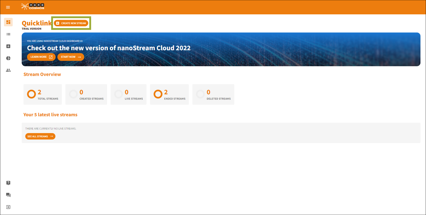Click the add stream plus sidebar icon
This screenshot has height=215, width=426.
coord(8,46)
